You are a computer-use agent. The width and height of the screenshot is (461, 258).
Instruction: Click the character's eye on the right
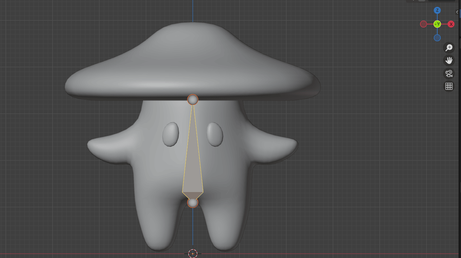pyautogui.click(x=215, y=134)
